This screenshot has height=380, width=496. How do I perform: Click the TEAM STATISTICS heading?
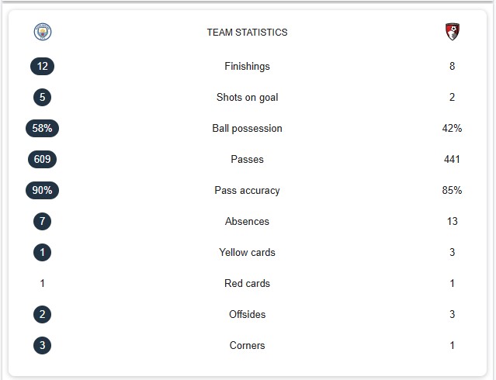248,33
